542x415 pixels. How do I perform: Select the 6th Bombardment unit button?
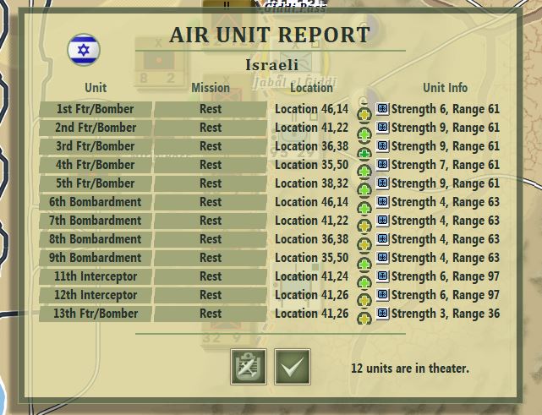point(96,203)
